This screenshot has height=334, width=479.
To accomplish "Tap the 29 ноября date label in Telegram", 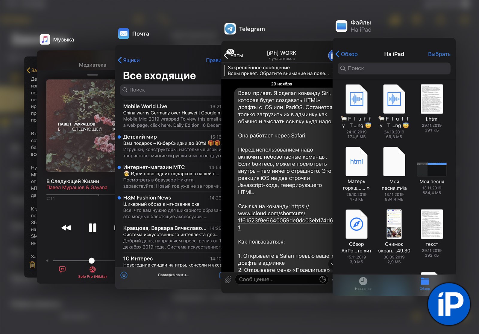I will [x=281, y=84].
